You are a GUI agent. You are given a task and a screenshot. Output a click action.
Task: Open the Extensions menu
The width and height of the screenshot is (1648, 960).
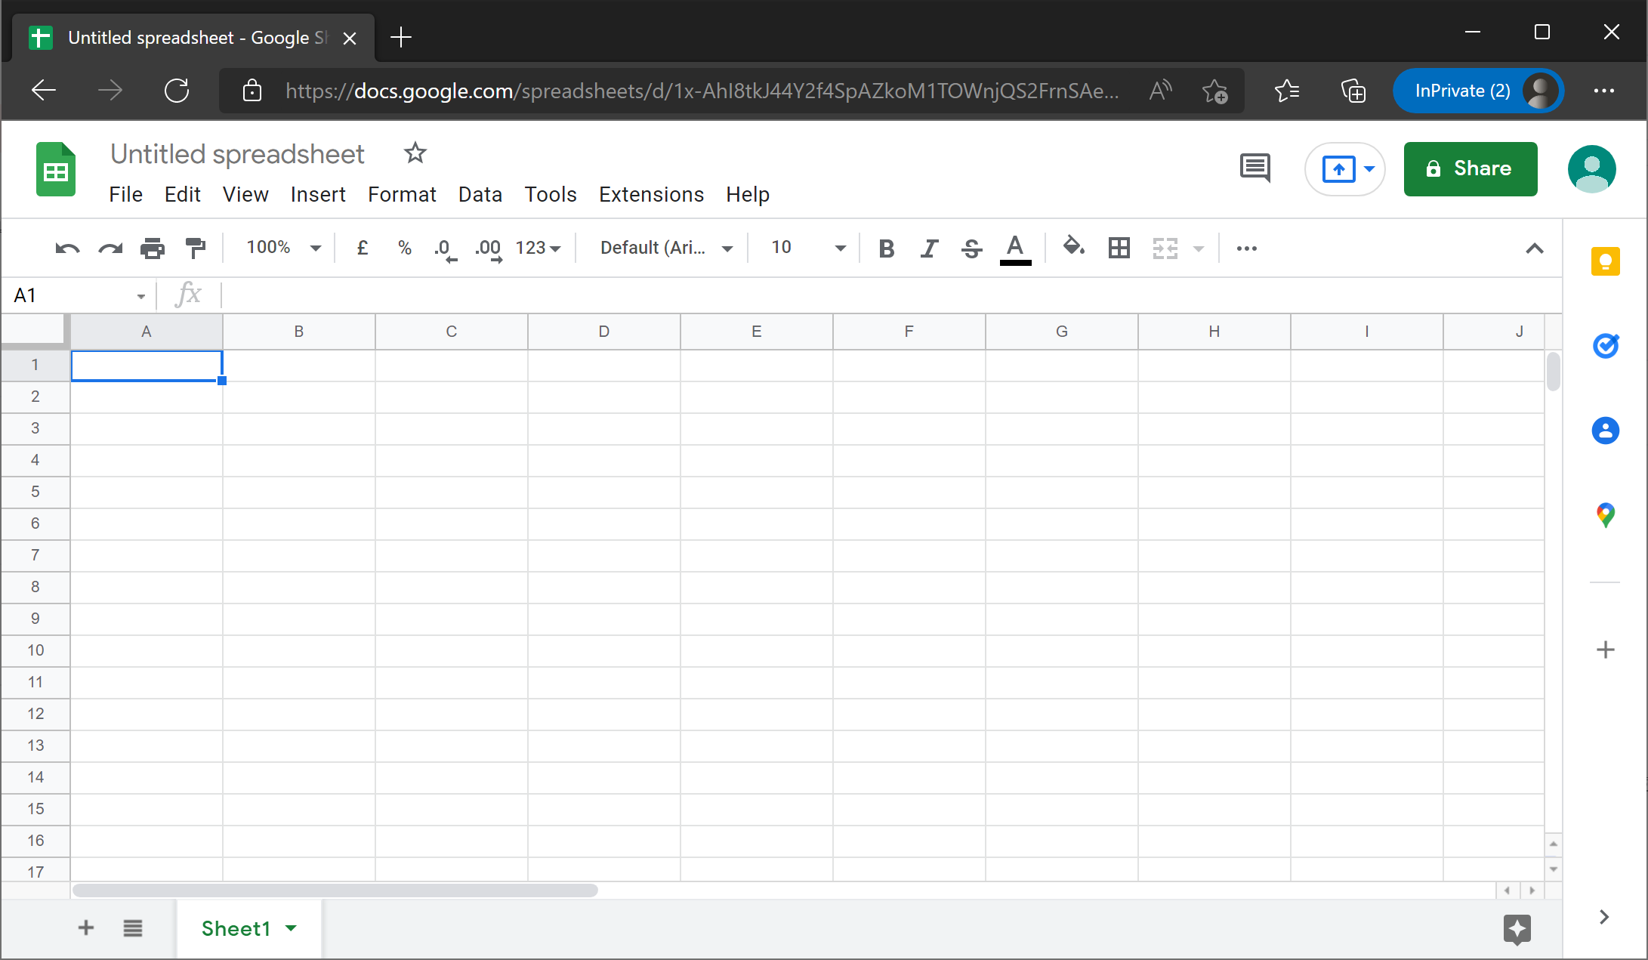(651, 194)
